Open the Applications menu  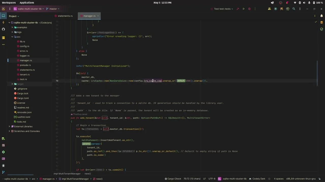point(27,3)
